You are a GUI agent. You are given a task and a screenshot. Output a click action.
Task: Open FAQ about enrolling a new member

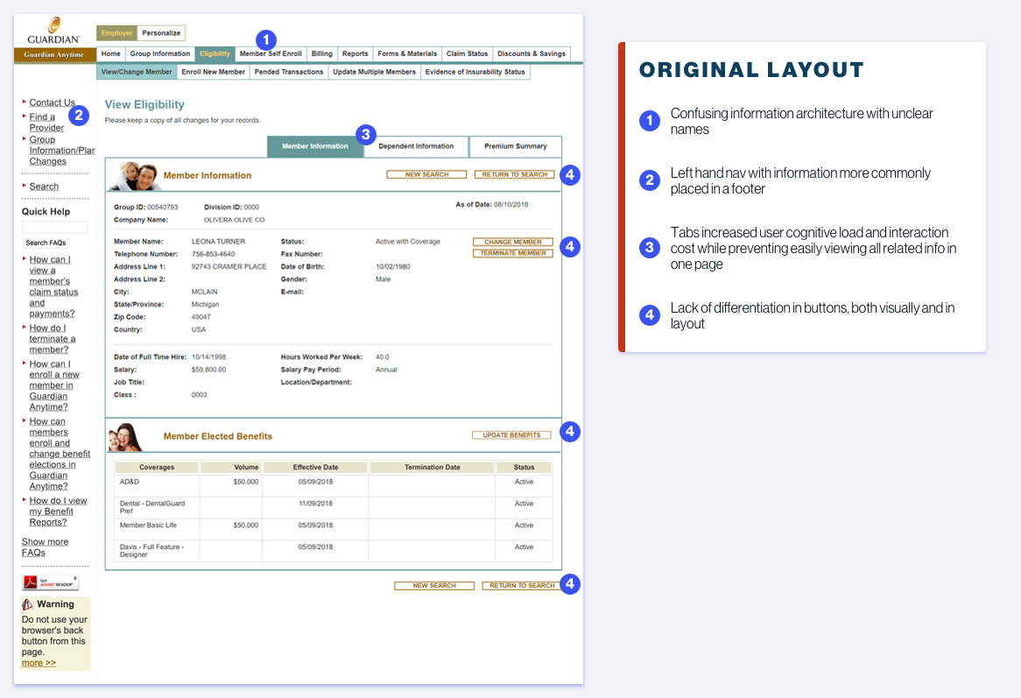point(54,385)
